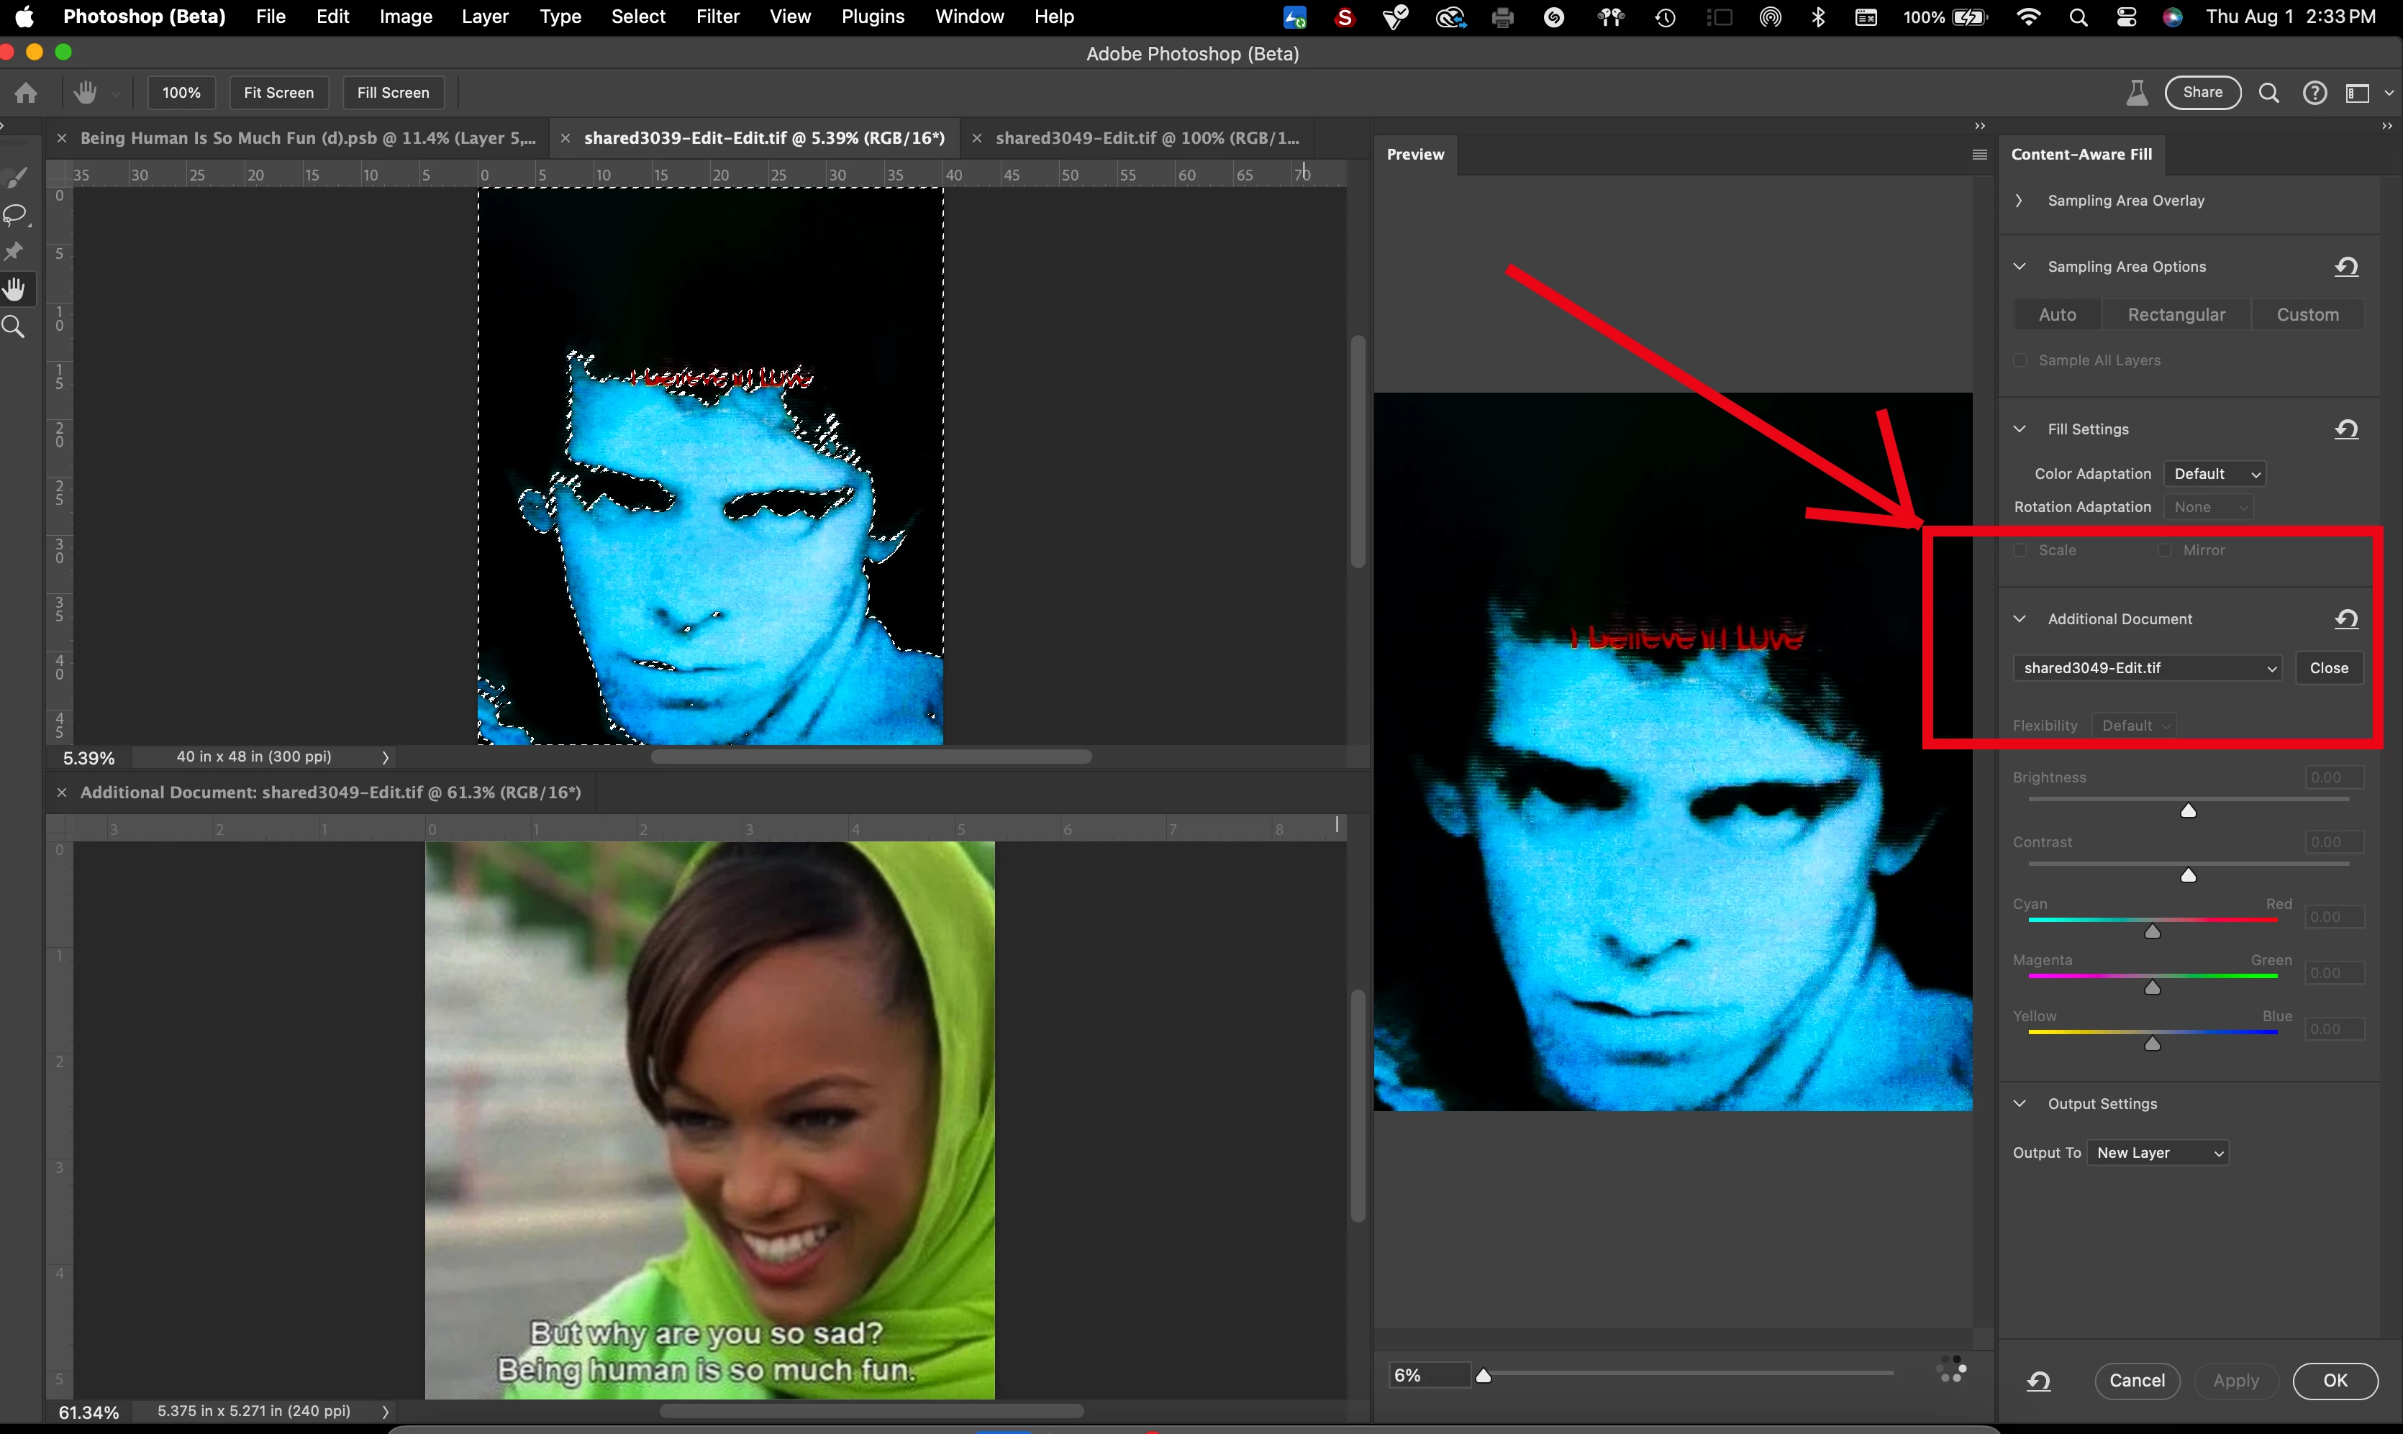Open the Photoshop search icon
Viewport: 2403px width, 1434px height.
click(x=2268, y=93)
